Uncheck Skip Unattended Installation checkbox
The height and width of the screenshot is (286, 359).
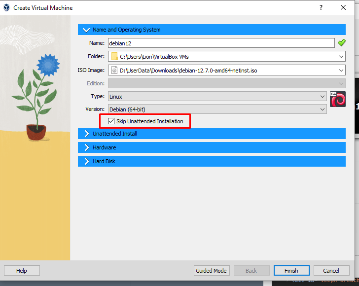click(x=111, y=121)
